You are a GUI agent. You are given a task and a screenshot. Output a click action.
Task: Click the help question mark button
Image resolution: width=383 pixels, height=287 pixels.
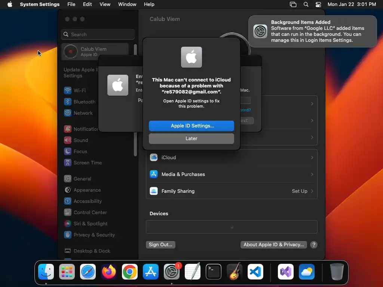tap(314, 244)
